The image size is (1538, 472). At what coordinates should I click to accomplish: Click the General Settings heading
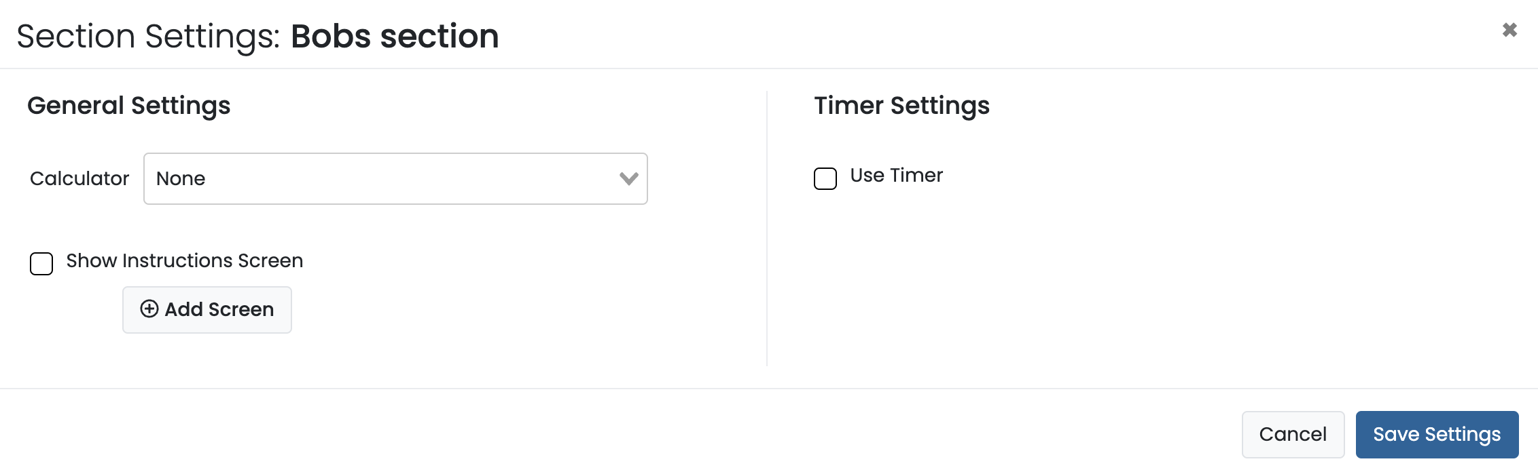(x=128, y=106)
